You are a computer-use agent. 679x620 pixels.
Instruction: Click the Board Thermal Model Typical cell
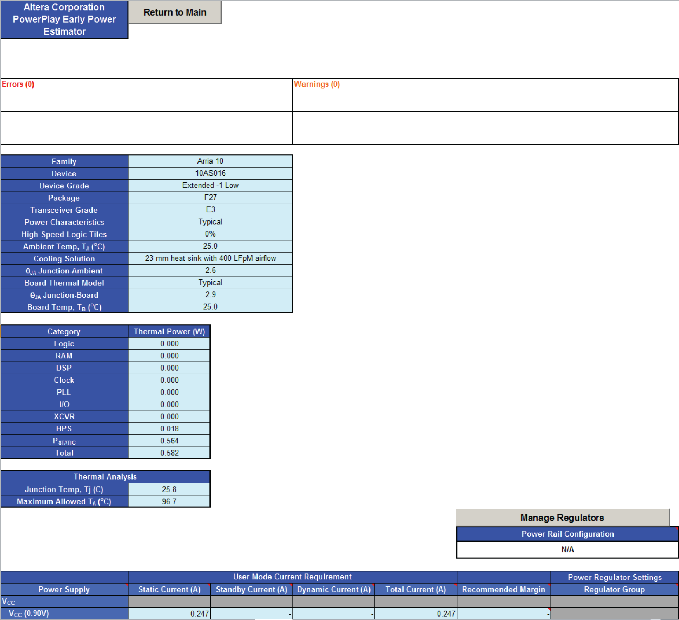[x=210, y=282]
